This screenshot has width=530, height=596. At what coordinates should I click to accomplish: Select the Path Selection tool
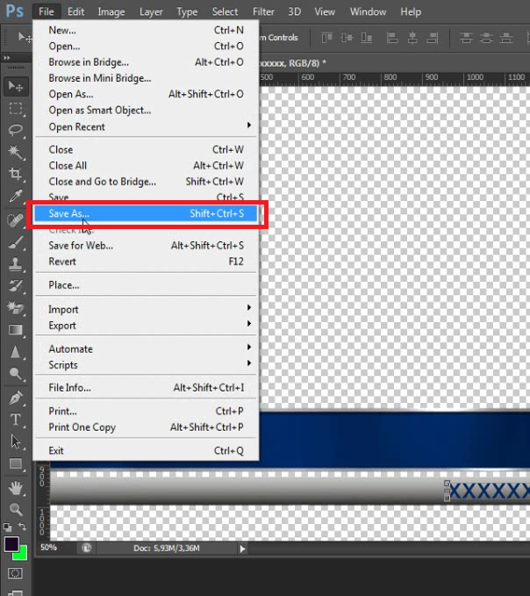(x=16, y=442)
